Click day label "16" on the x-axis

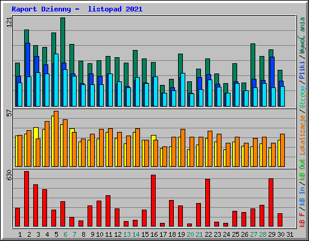tap(154, 234)
